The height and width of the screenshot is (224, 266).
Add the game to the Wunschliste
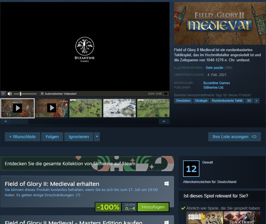23,137
